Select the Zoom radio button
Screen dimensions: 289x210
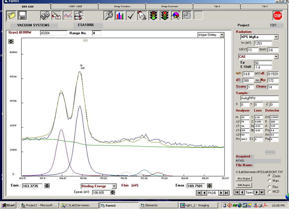[270, 176]
